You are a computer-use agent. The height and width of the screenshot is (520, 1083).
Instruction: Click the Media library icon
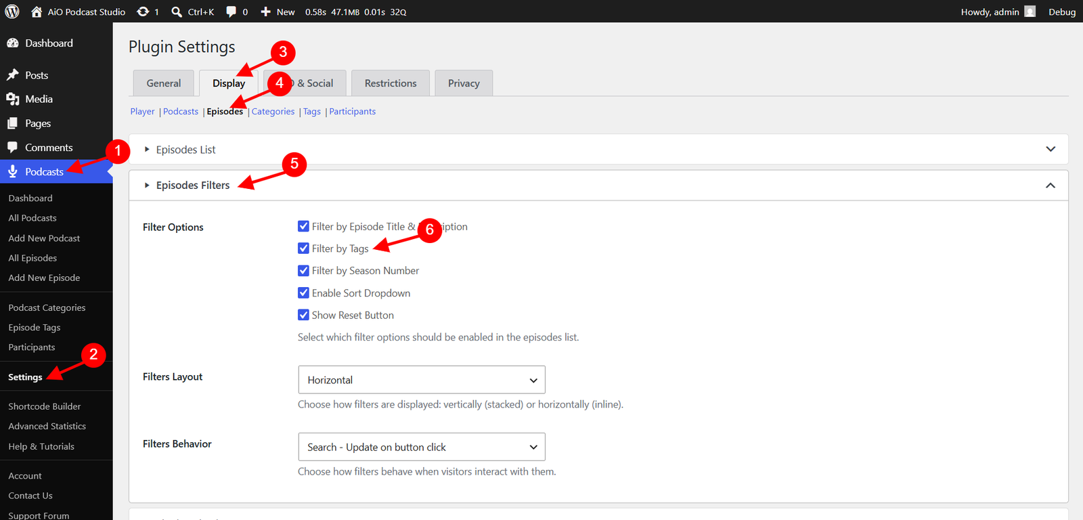12,99
